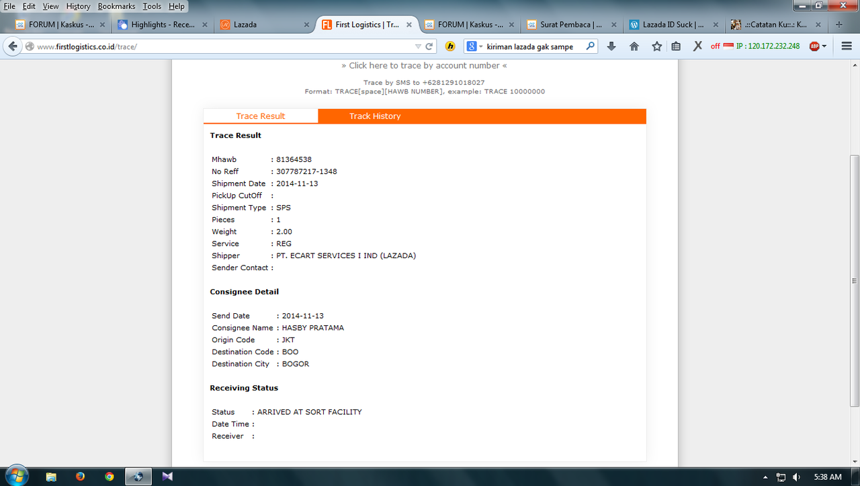Click shipment type value SPS

[284, 208]
